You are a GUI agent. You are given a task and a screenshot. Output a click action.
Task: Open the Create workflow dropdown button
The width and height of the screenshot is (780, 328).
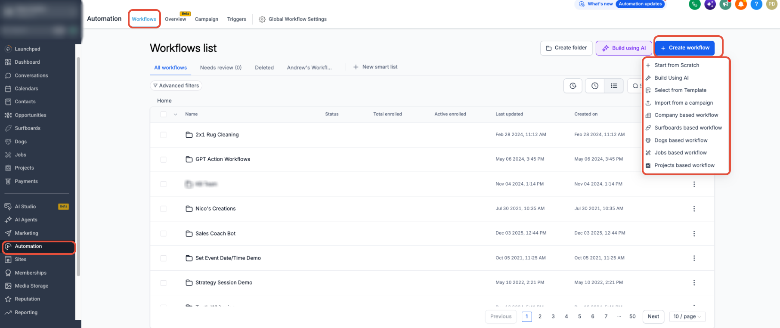pos(685,48)
